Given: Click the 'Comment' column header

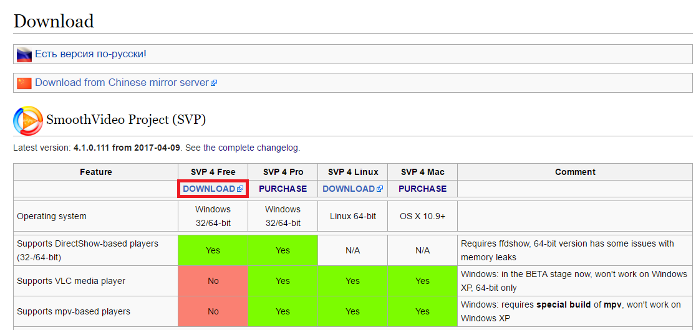Looking at the screenshot, I should (x=575, y=172).
